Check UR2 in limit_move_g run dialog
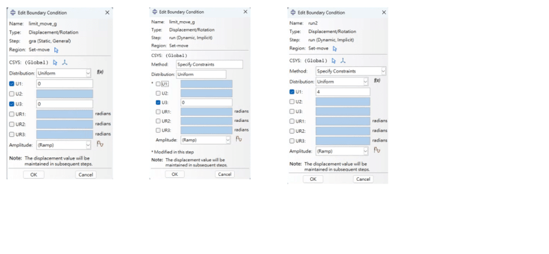The height and width of the screenshot is (254, 549). click(159, 121)
